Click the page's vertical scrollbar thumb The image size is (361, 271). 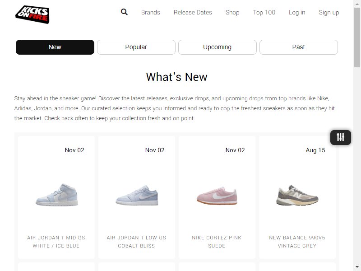(x=357, y=37)
